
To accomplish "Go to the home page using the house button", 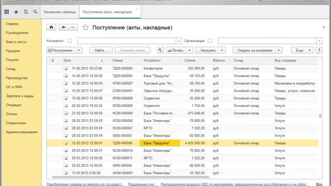I will [x=51, y=27].
